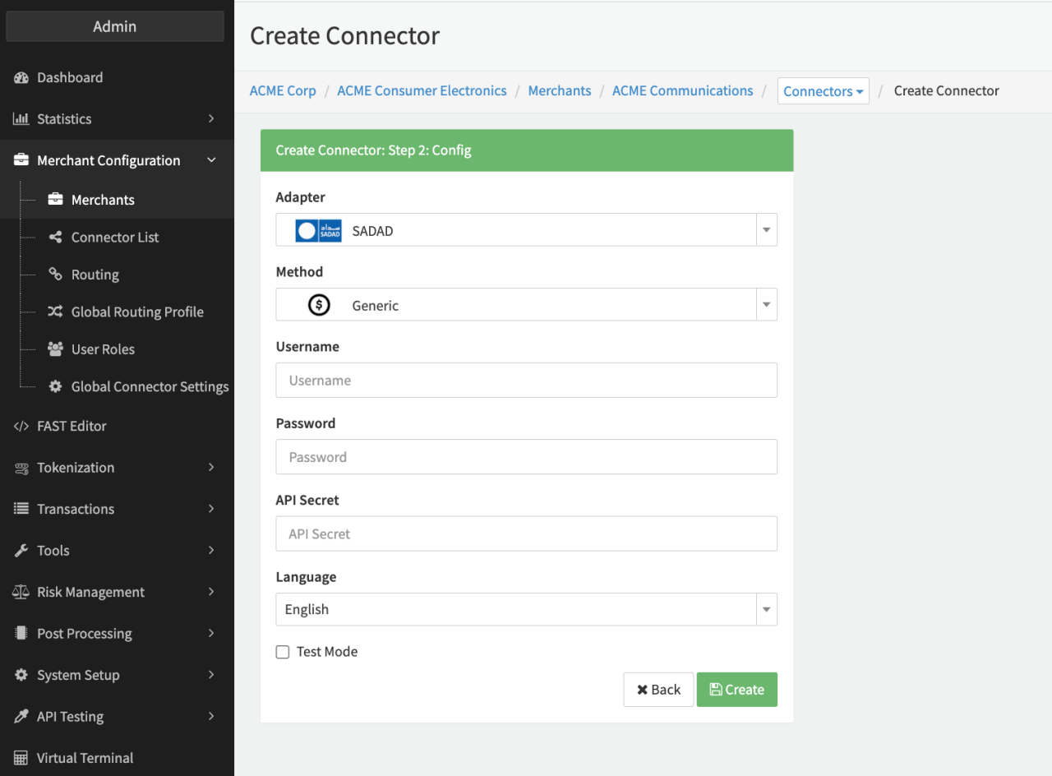1052x776 pixels.
Task: Open the Language dropdown showing English
Action: 526,610
